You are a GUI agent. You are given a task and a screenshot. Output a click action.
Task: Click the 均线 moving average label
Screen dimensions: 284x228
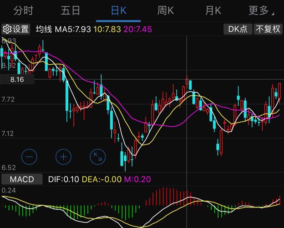(44, 29)
